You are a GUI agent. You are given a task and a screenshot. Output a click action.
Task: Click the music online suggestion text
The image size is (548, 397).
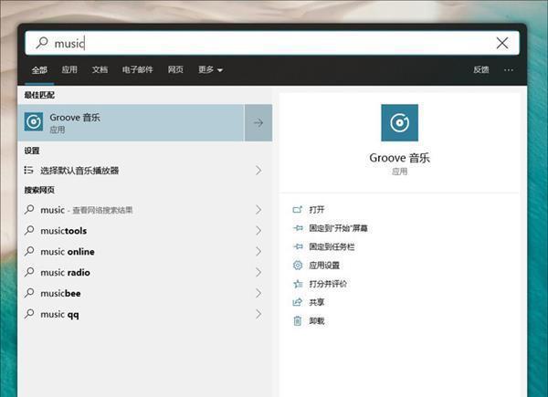pos(68,251)
